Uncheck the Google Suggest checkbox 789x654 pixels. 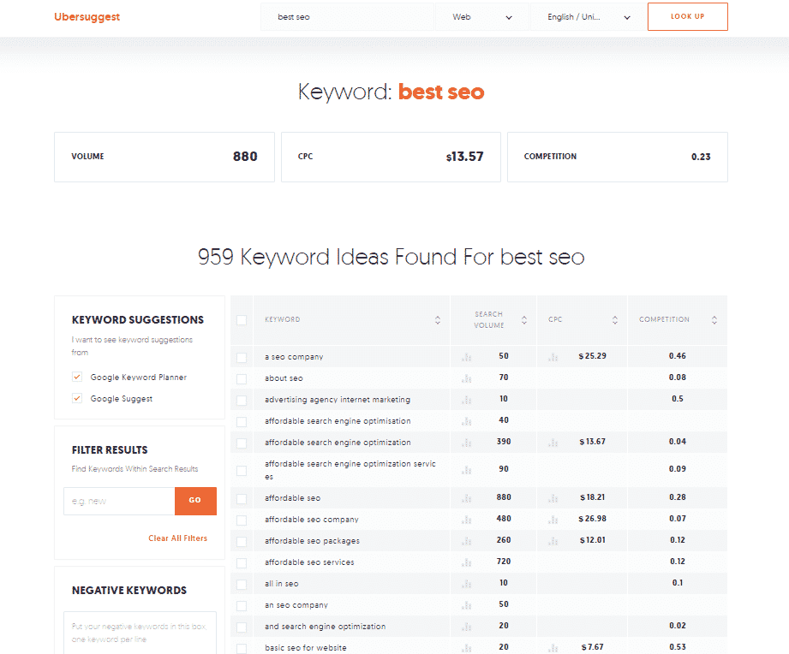[76, 399]
